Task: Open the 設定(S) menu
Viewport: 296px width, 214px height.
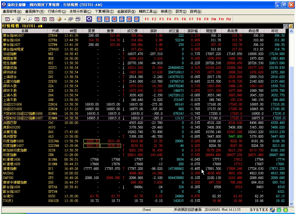Action: pos(181,11)
